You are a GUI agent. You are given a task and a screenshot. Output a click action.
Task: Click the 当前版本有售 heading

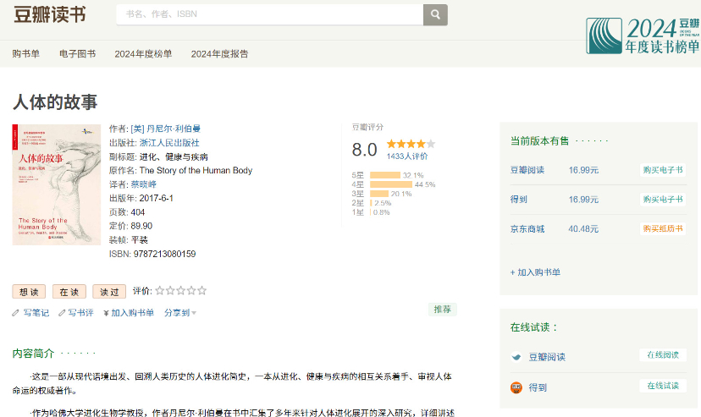click(539, 141)
